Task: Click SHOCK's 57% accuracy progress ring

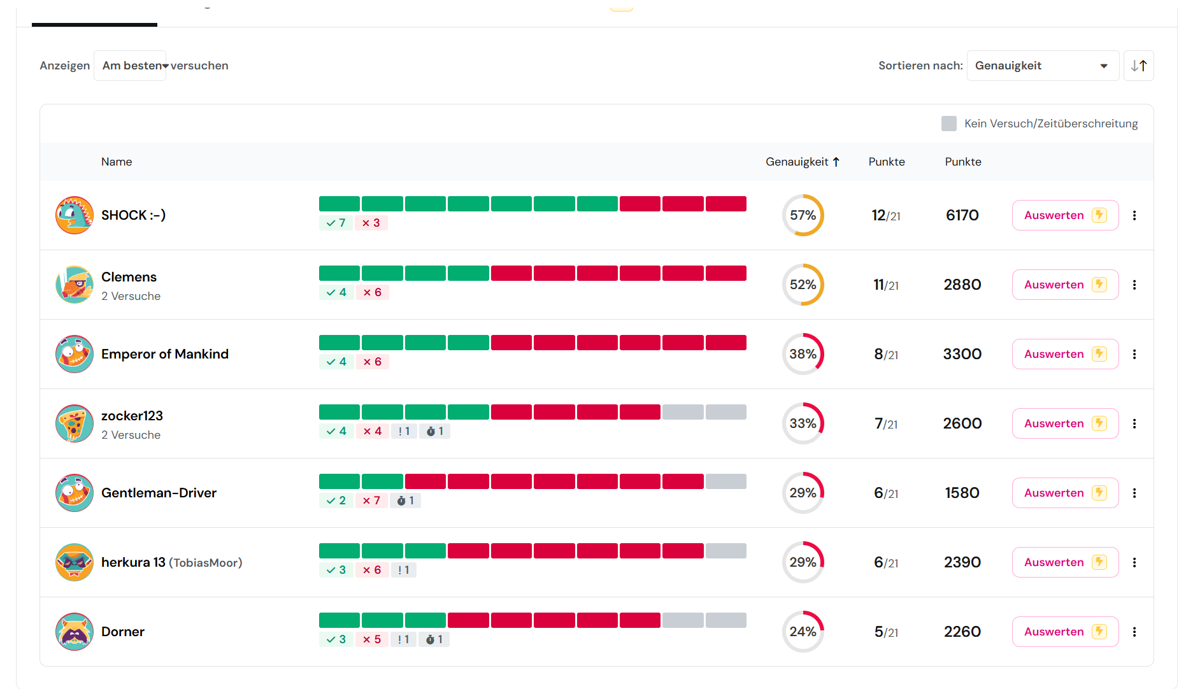Action: [803, 215]
